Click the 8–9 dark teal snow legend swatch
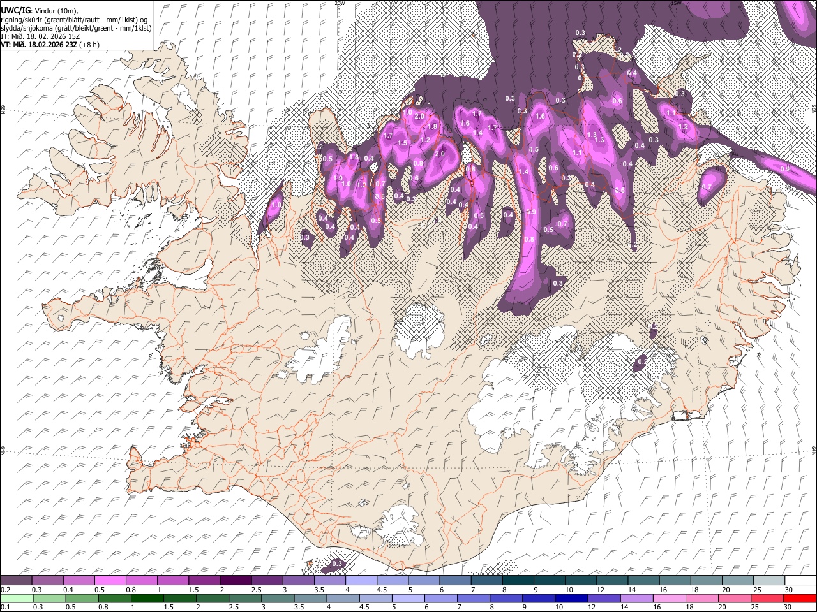 (518, 581)
